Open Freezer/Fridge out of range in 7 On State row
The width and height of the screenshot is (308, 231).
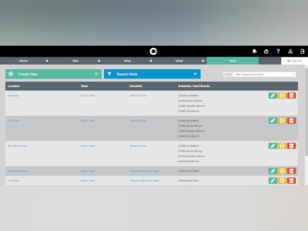point(144,181)
